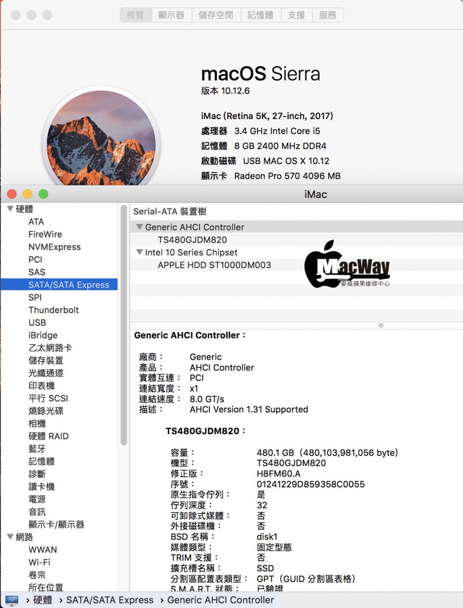The height and width of the screenshot is (608, 463).
Task: Open the 儲存空間 tab
Action: coord(216,15)
